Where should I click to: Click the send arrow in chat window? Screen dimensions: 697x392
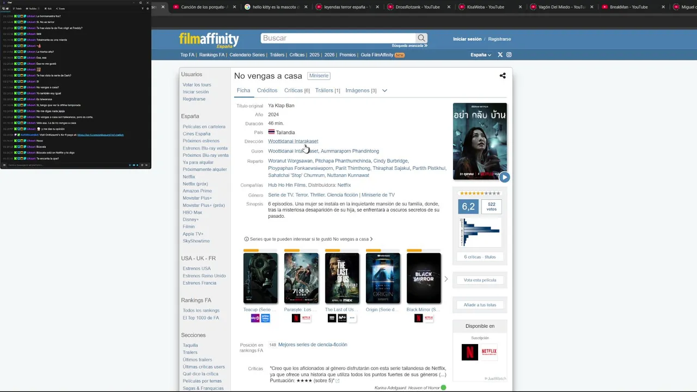146,165
